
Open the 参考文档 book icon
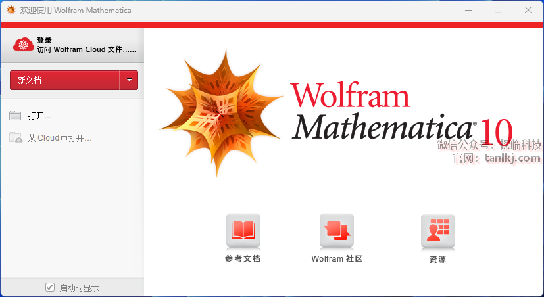pyautogui.click(x=243, y=231)
